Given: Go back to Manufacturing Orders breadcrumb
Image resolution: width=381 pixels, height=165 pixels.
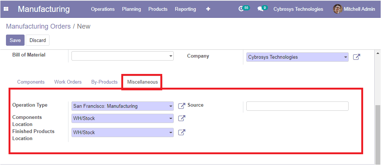Looking at the screenshot, I should point(38,26).
